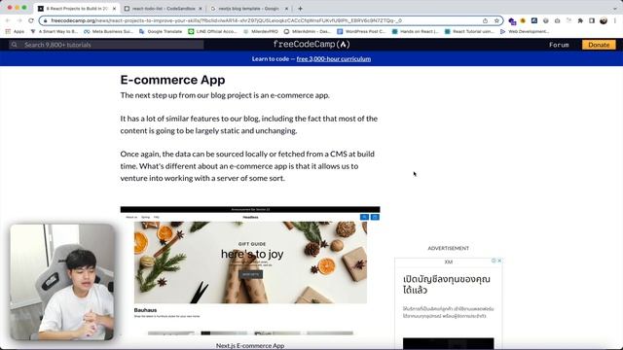Open the WordPress Post bookmark
The width and height of the screenshot is (623, 350).
(361, 31)
